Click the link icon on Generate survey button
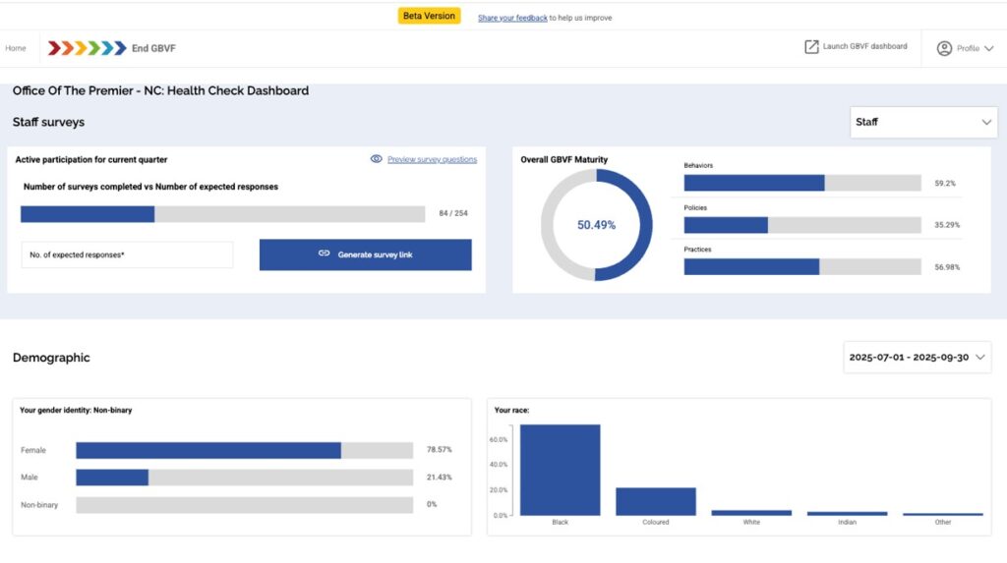 324,254
